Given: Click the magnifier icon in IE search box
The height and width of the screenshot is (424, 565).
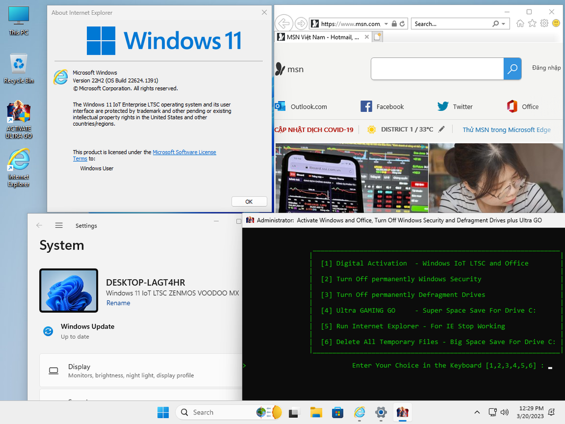Looking at the screenshot, I should (x=496, y=24).
